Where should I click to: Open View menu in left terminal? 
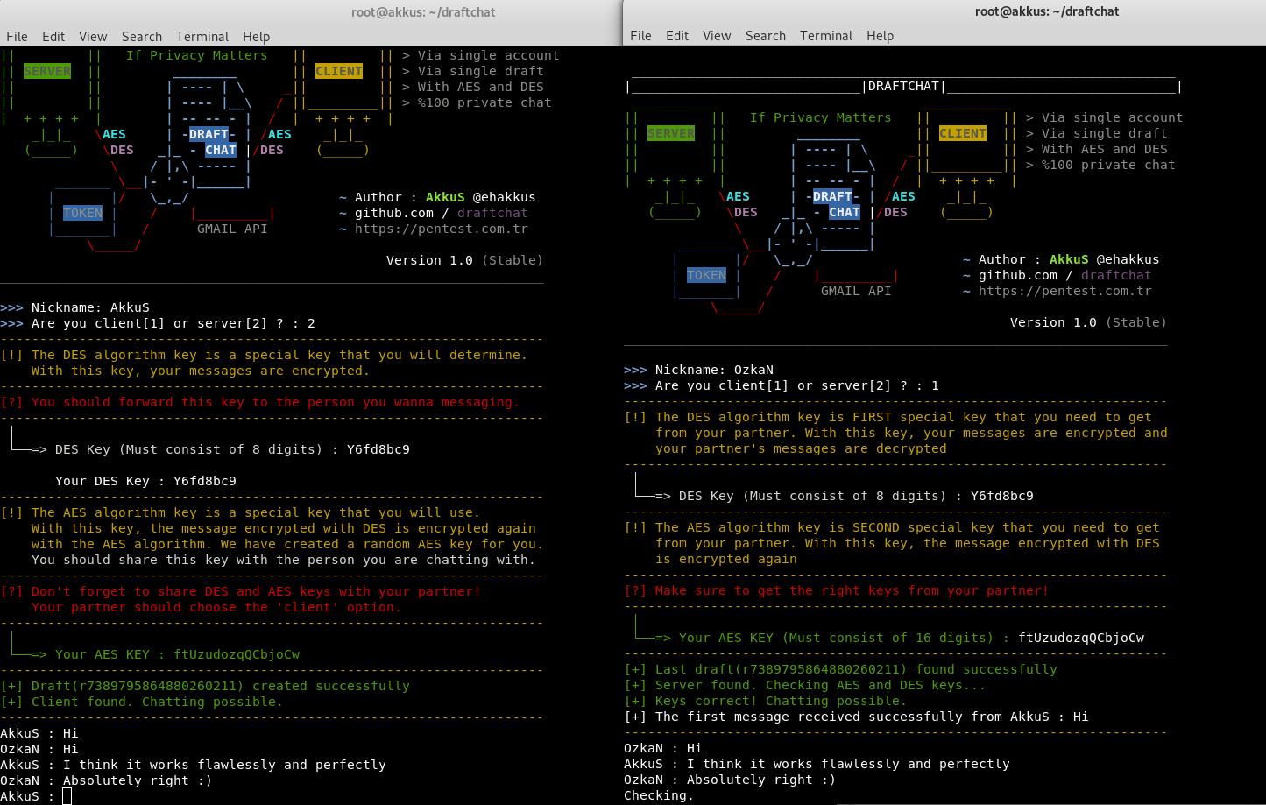(93, 37)
